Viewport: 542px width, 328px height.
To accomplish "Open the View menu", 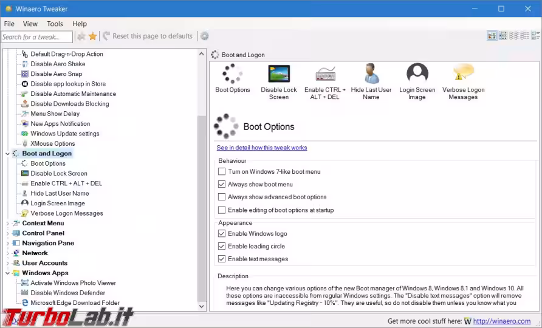I will (x=30, y=24).
